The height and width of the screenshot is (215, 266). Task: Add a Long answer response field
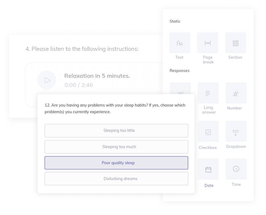(x=208, y=93)
